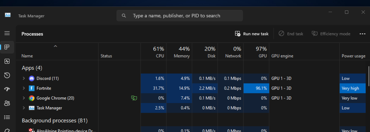The width and height of the screenshot is (370, 132).
Task: Expand the Google Chrome (20) group
Action: 24,98
